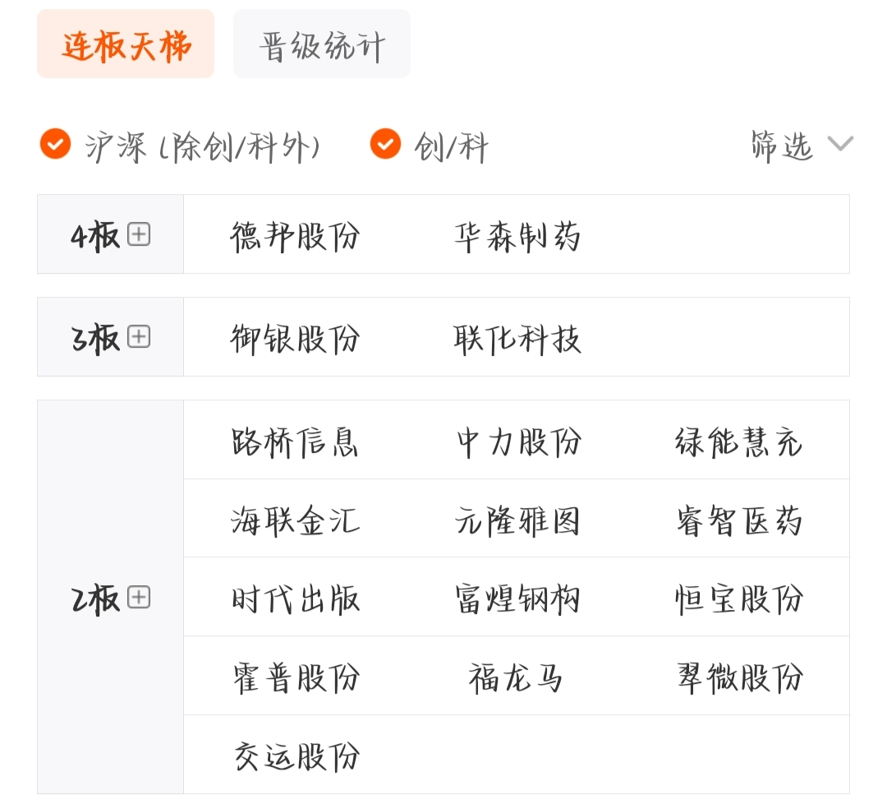
Task: Open stock 华森制药
Action: coord(517,237)
